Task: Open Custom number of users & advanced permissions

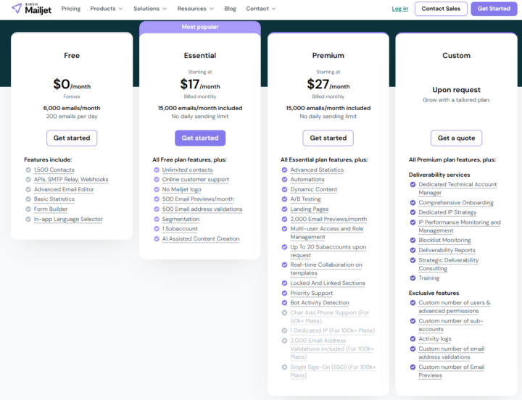Action: 455,307
